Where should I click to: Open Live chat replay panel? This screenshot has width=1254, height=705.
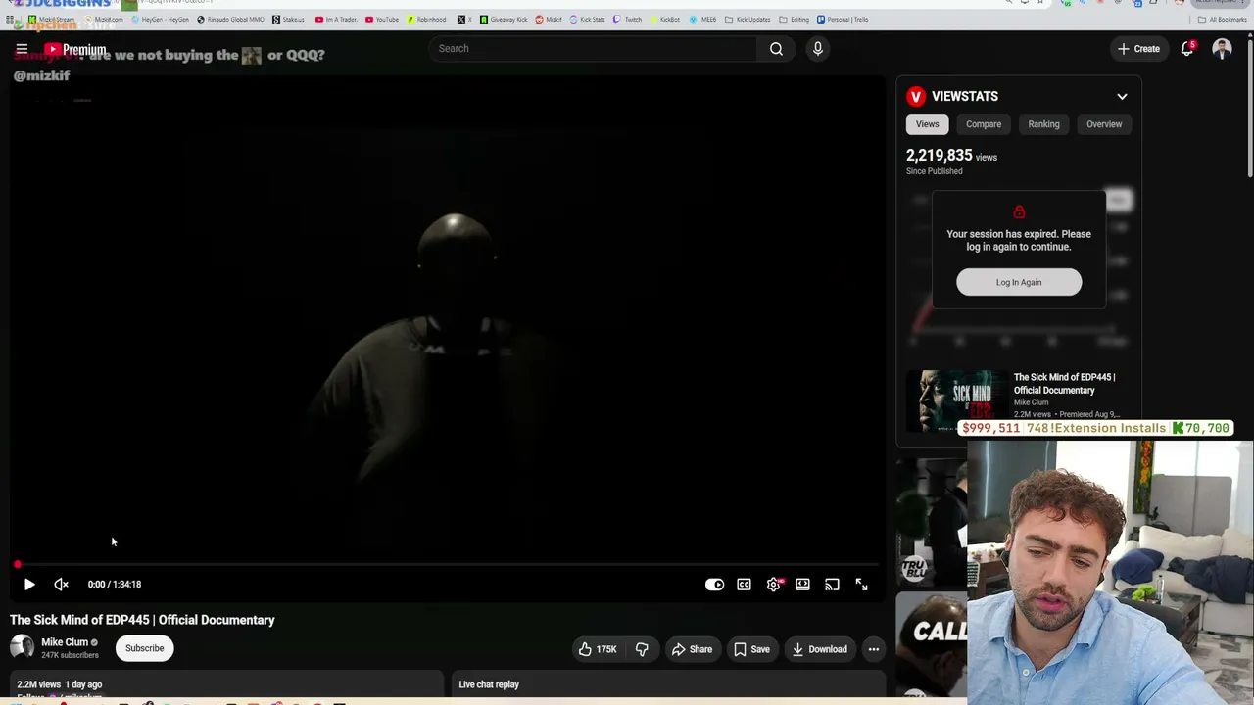666,684
